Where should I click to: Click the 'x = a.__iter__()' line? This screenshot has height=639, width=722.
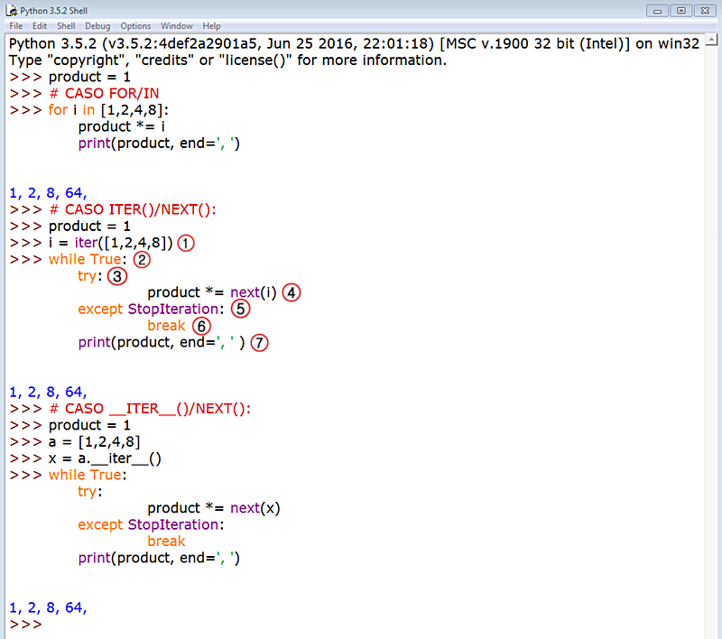click(x=105, y=458)
